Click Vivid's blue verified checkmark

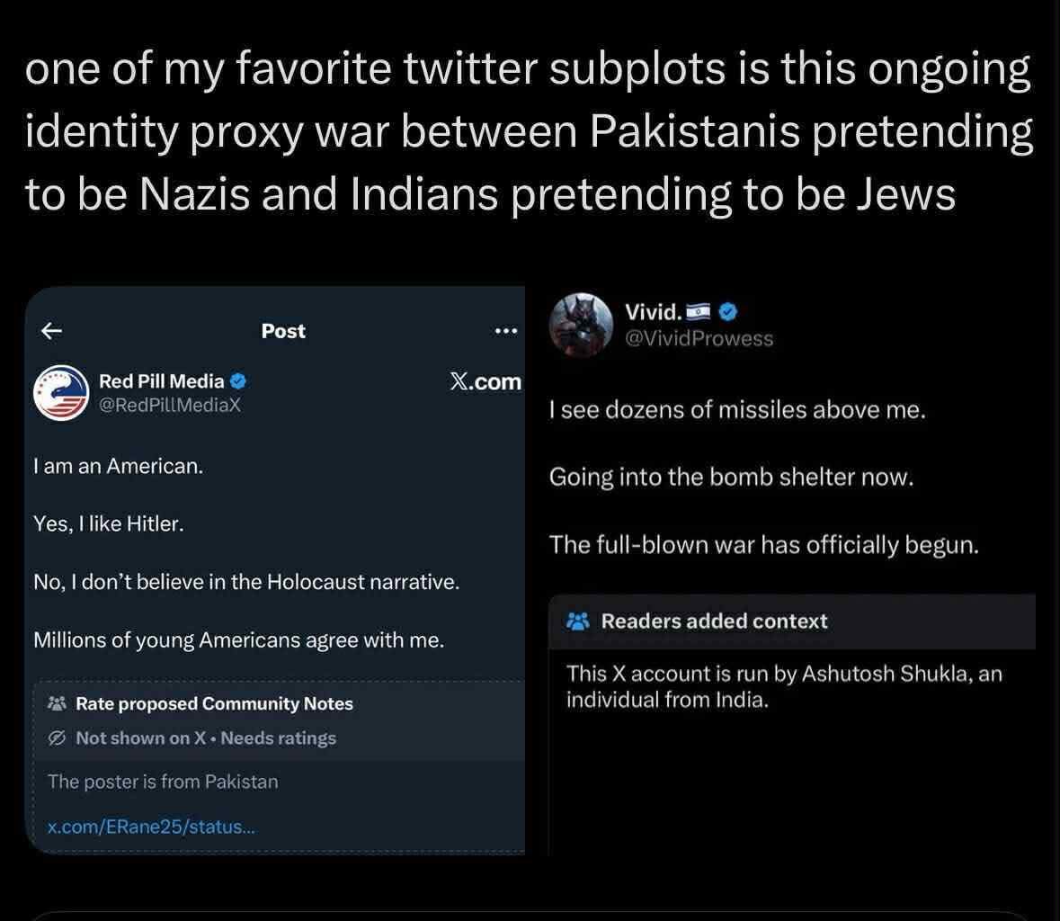pyautogui.click(x=728, y=312)
